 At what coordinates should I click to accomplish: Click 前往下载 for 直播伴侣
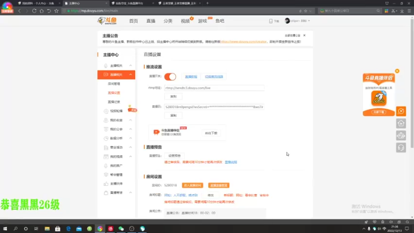tap(211, 133)
